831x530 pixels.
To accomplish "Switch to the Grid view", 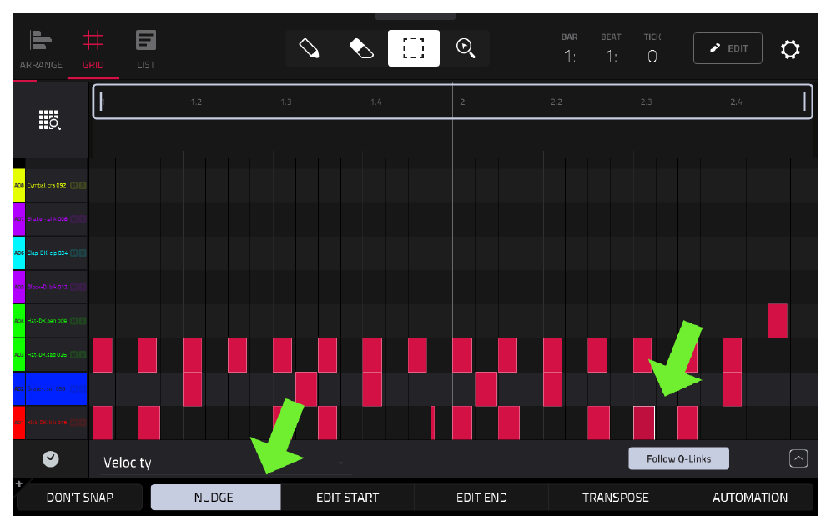I will point(93,50).
